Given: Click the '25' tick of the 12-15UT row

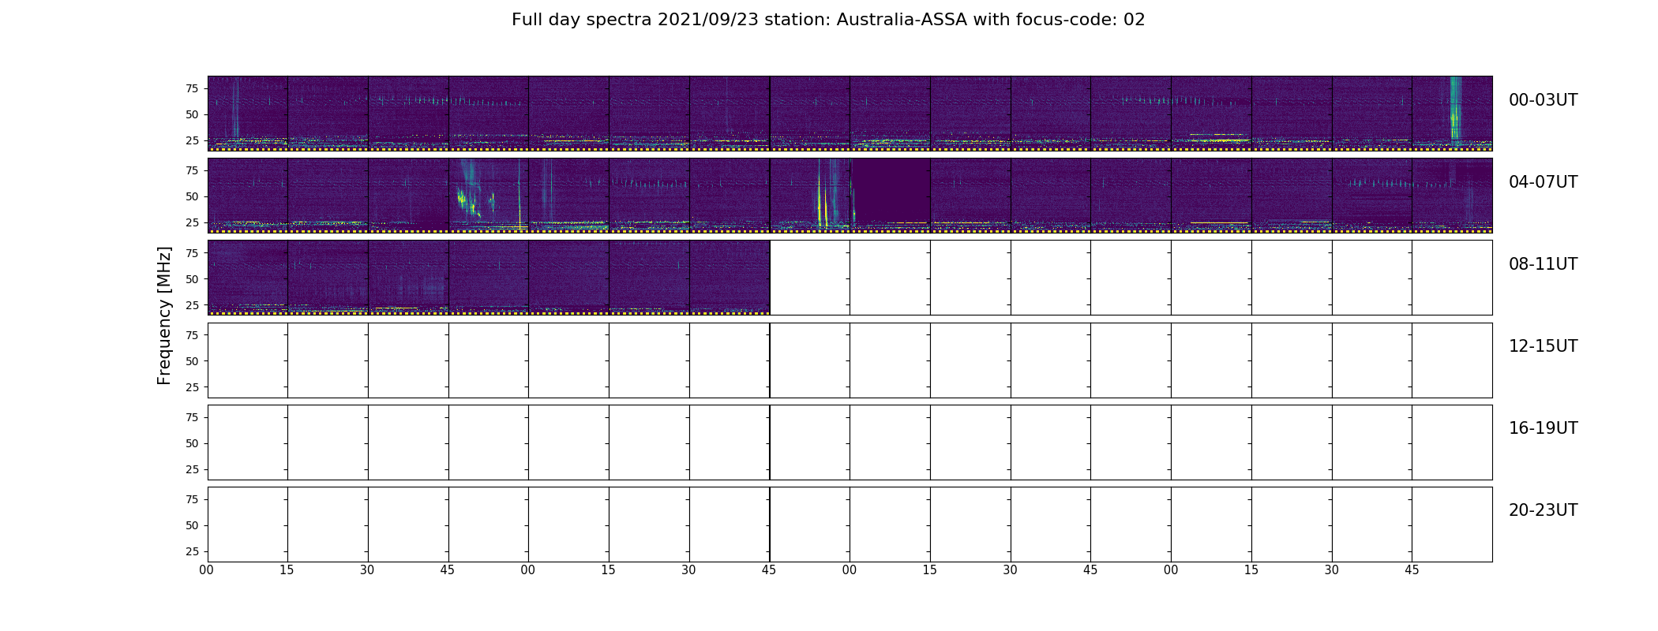Looking at the screenshot, I should [192, 386].
